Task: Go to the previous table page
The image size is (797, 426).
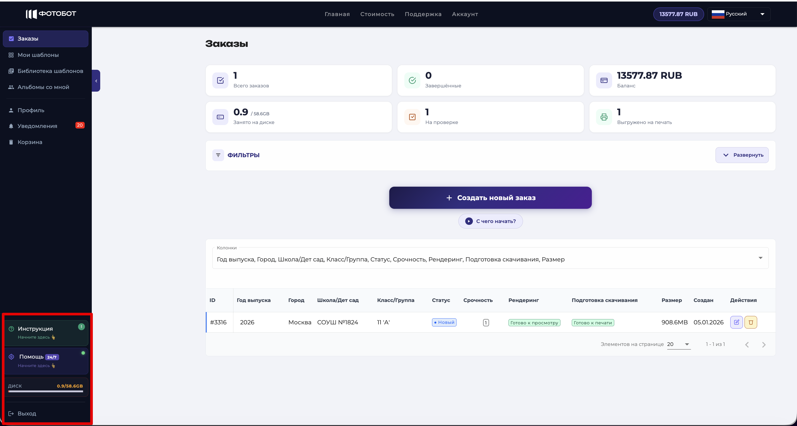Action: pyautogui.click(x=747, y=345)
